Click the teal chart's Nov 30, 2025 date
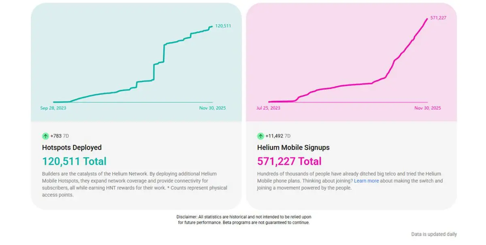The width and height of the screenshot is (486, 245). [x=213, y=108]
